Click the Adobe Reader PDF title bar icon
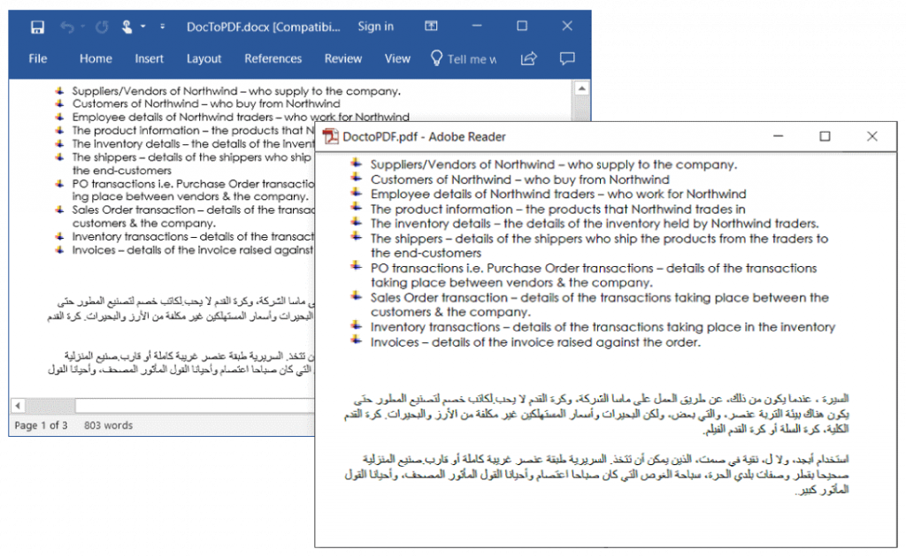The image size is (906, 557). [331, 136]
